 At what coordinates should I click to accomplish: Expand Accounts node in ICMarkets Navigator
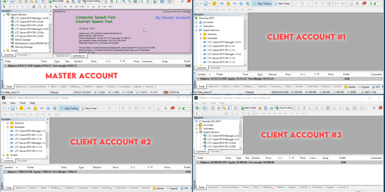(x=196, y=125)
